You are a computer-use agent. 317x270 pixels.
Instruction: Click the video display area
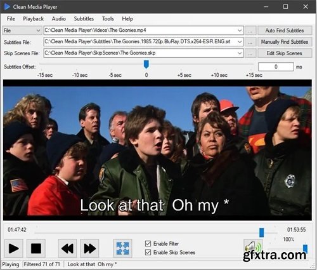(x=157, y=150)
